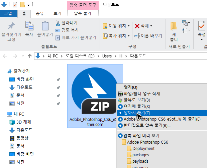
Task: Click the Compressed Folder Tools tab header
Action: click(83, 5)
